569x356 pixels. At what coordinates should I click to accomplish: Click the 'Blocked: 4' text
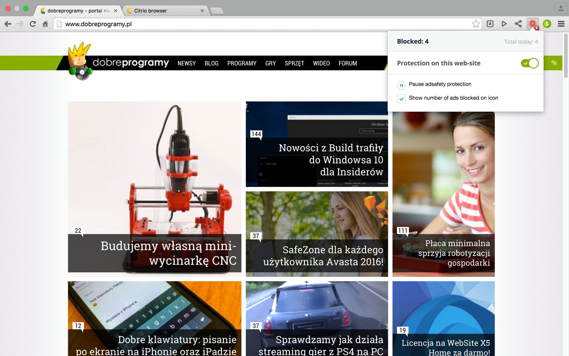(x=413, y=41)
